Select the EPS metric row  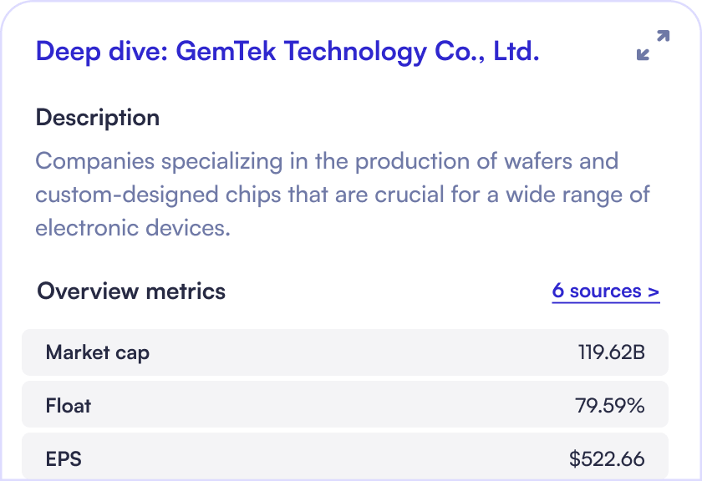coord(345,458)
